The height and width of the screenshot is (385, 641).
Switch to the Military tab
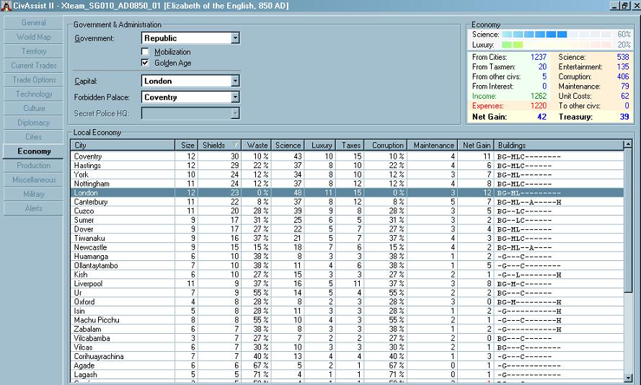click(33, 195)
